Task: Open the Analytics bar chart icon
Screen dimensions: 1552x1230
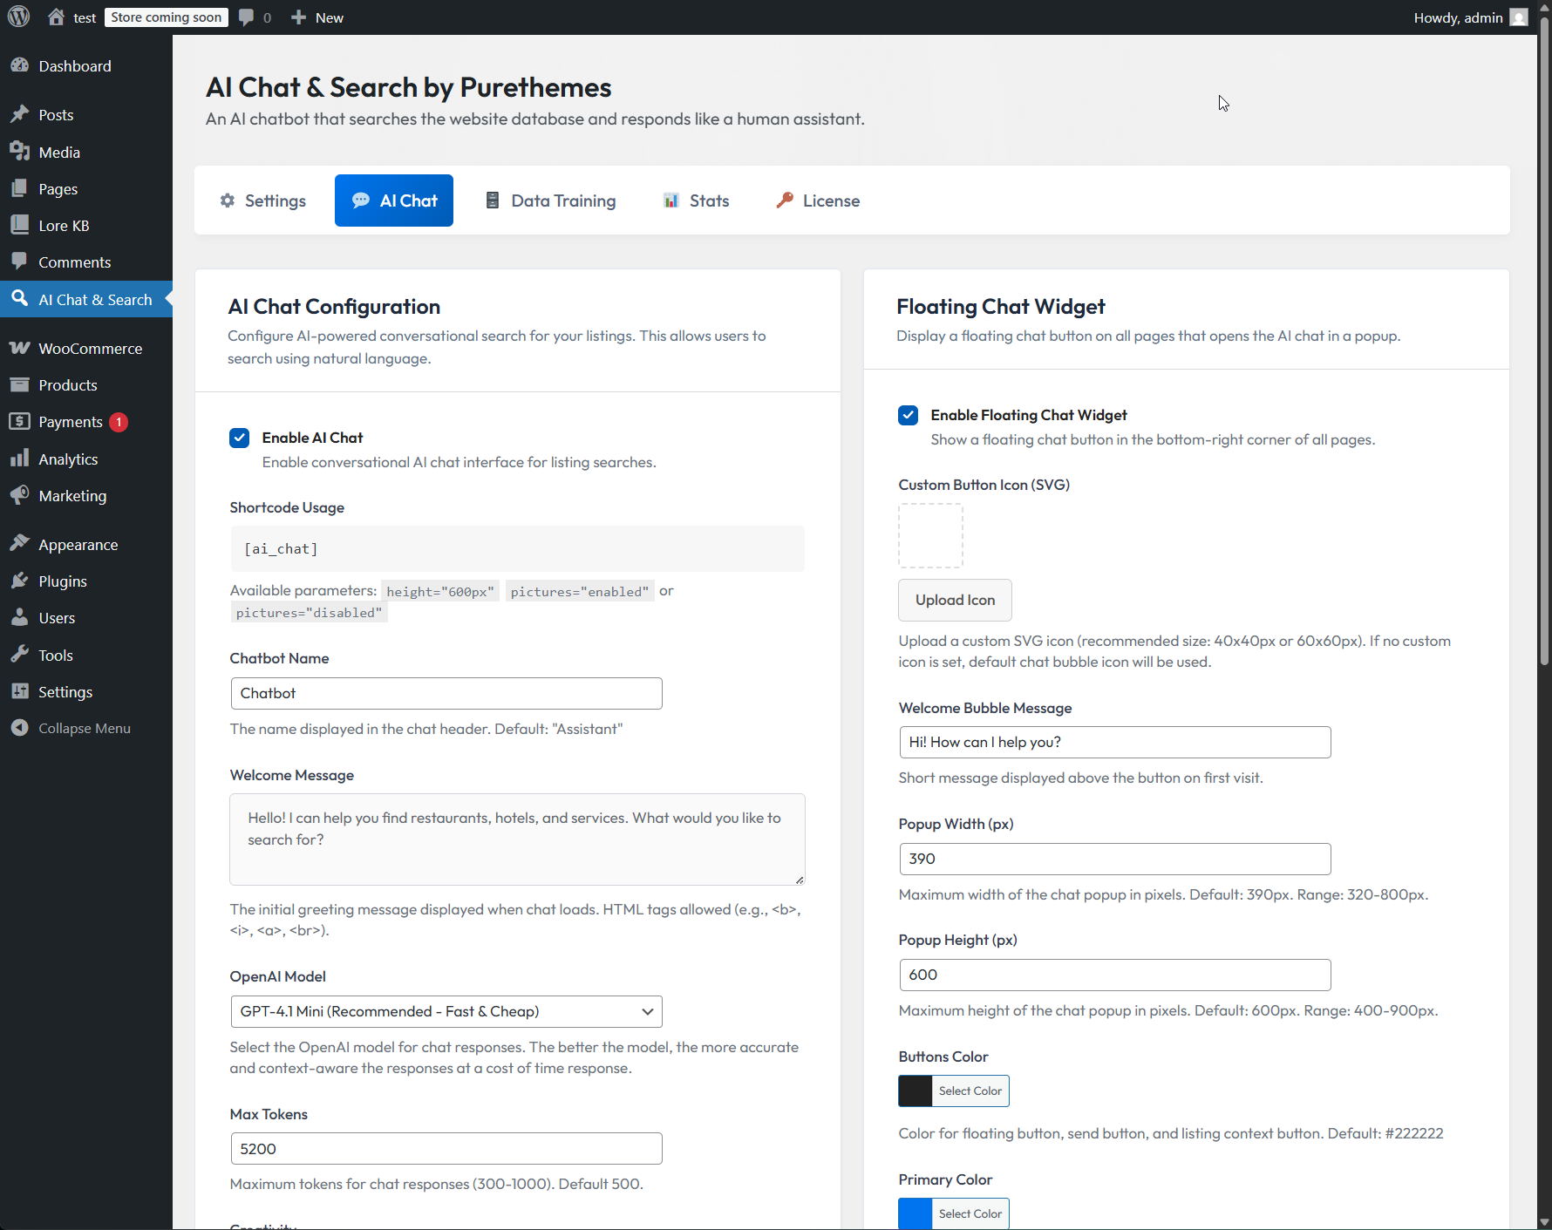Action: pos(19,459)
